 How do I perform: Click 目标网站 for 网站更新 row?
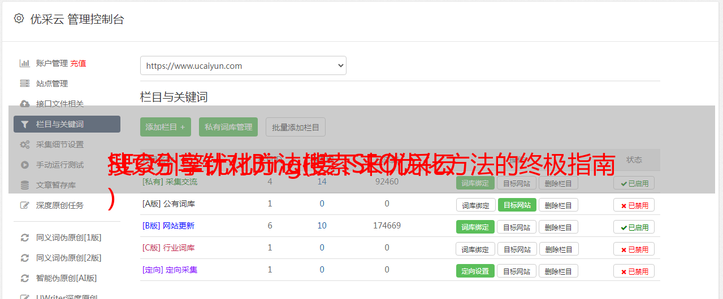517,227
